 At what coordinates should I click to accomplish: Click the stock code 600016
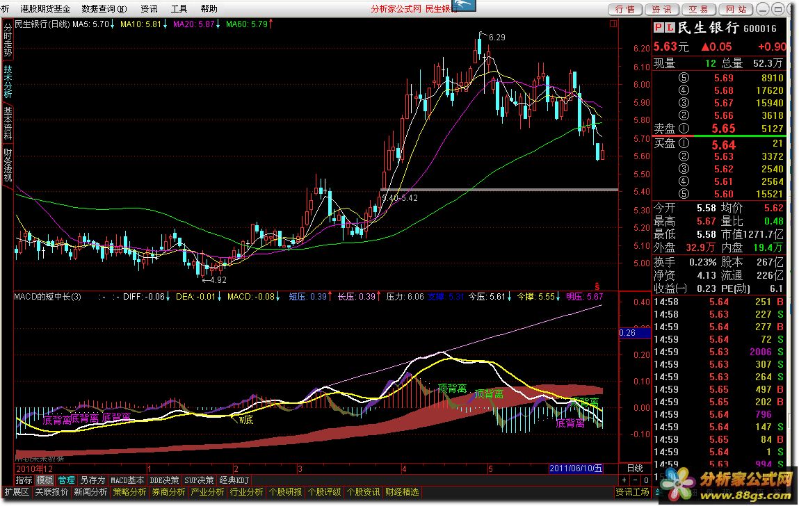pyautogui.click(x=760, y=28)
